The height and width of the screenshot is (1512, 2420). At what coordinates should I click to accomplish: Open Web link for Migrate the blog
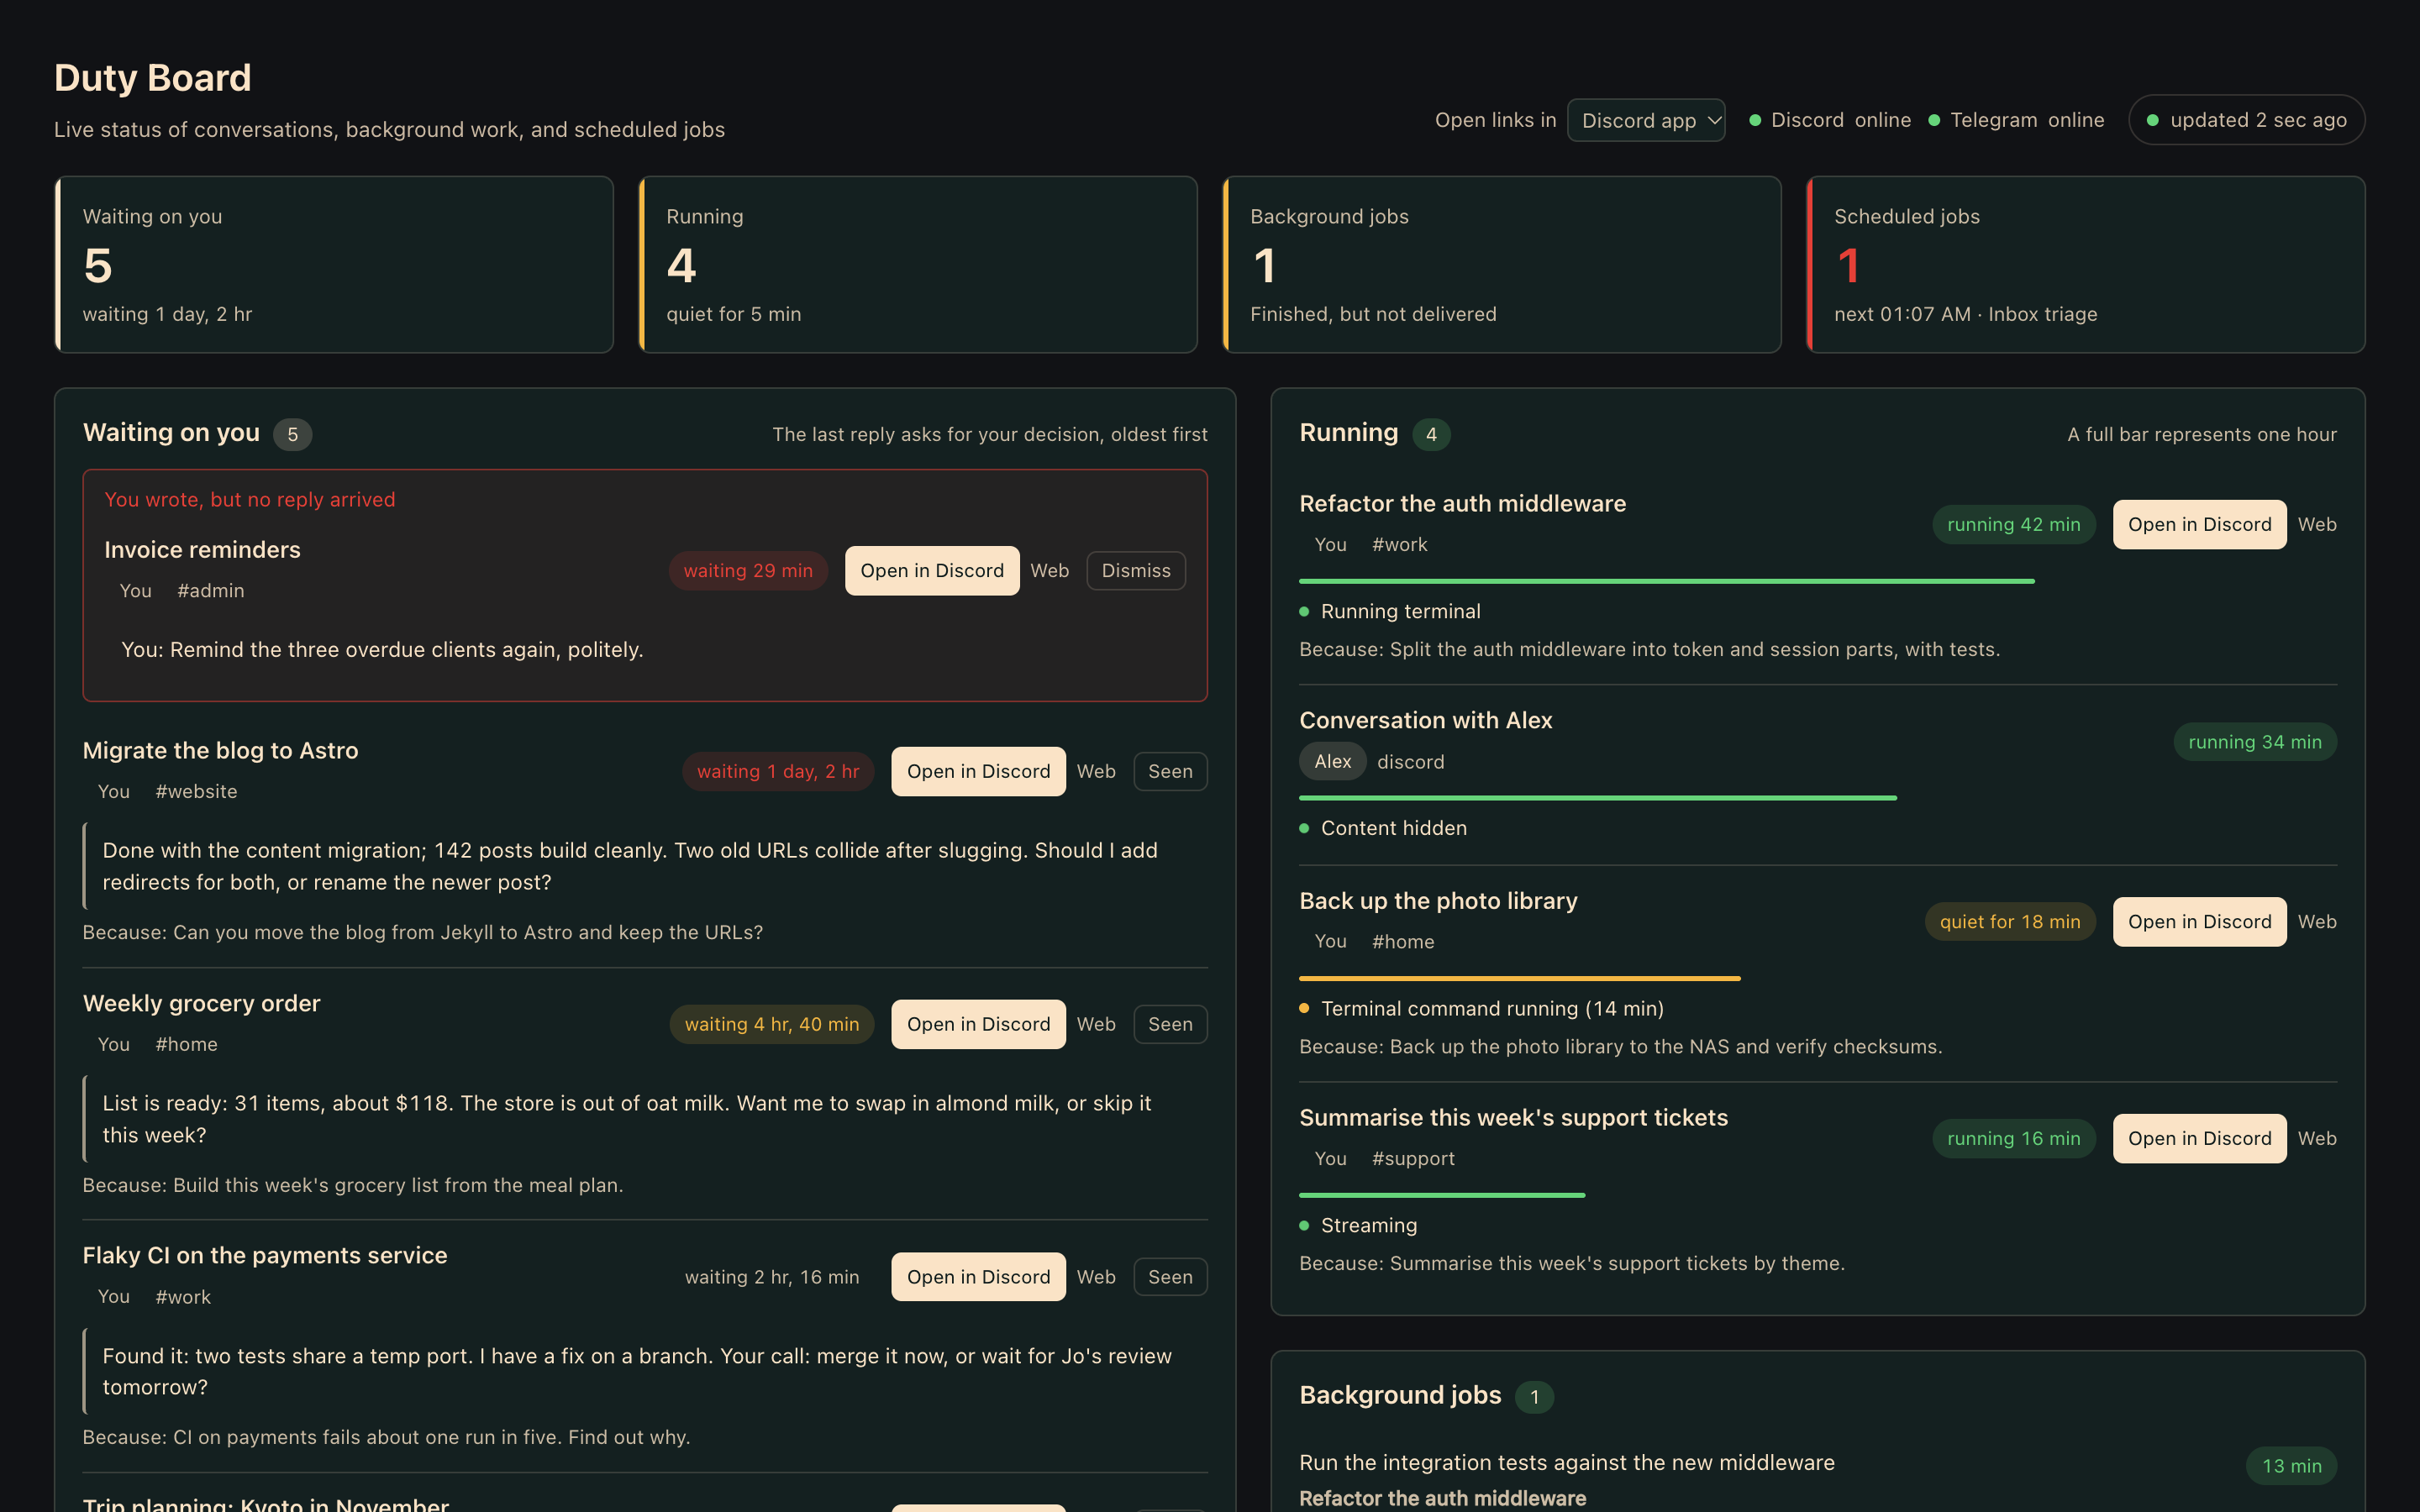click(1096, 771)
